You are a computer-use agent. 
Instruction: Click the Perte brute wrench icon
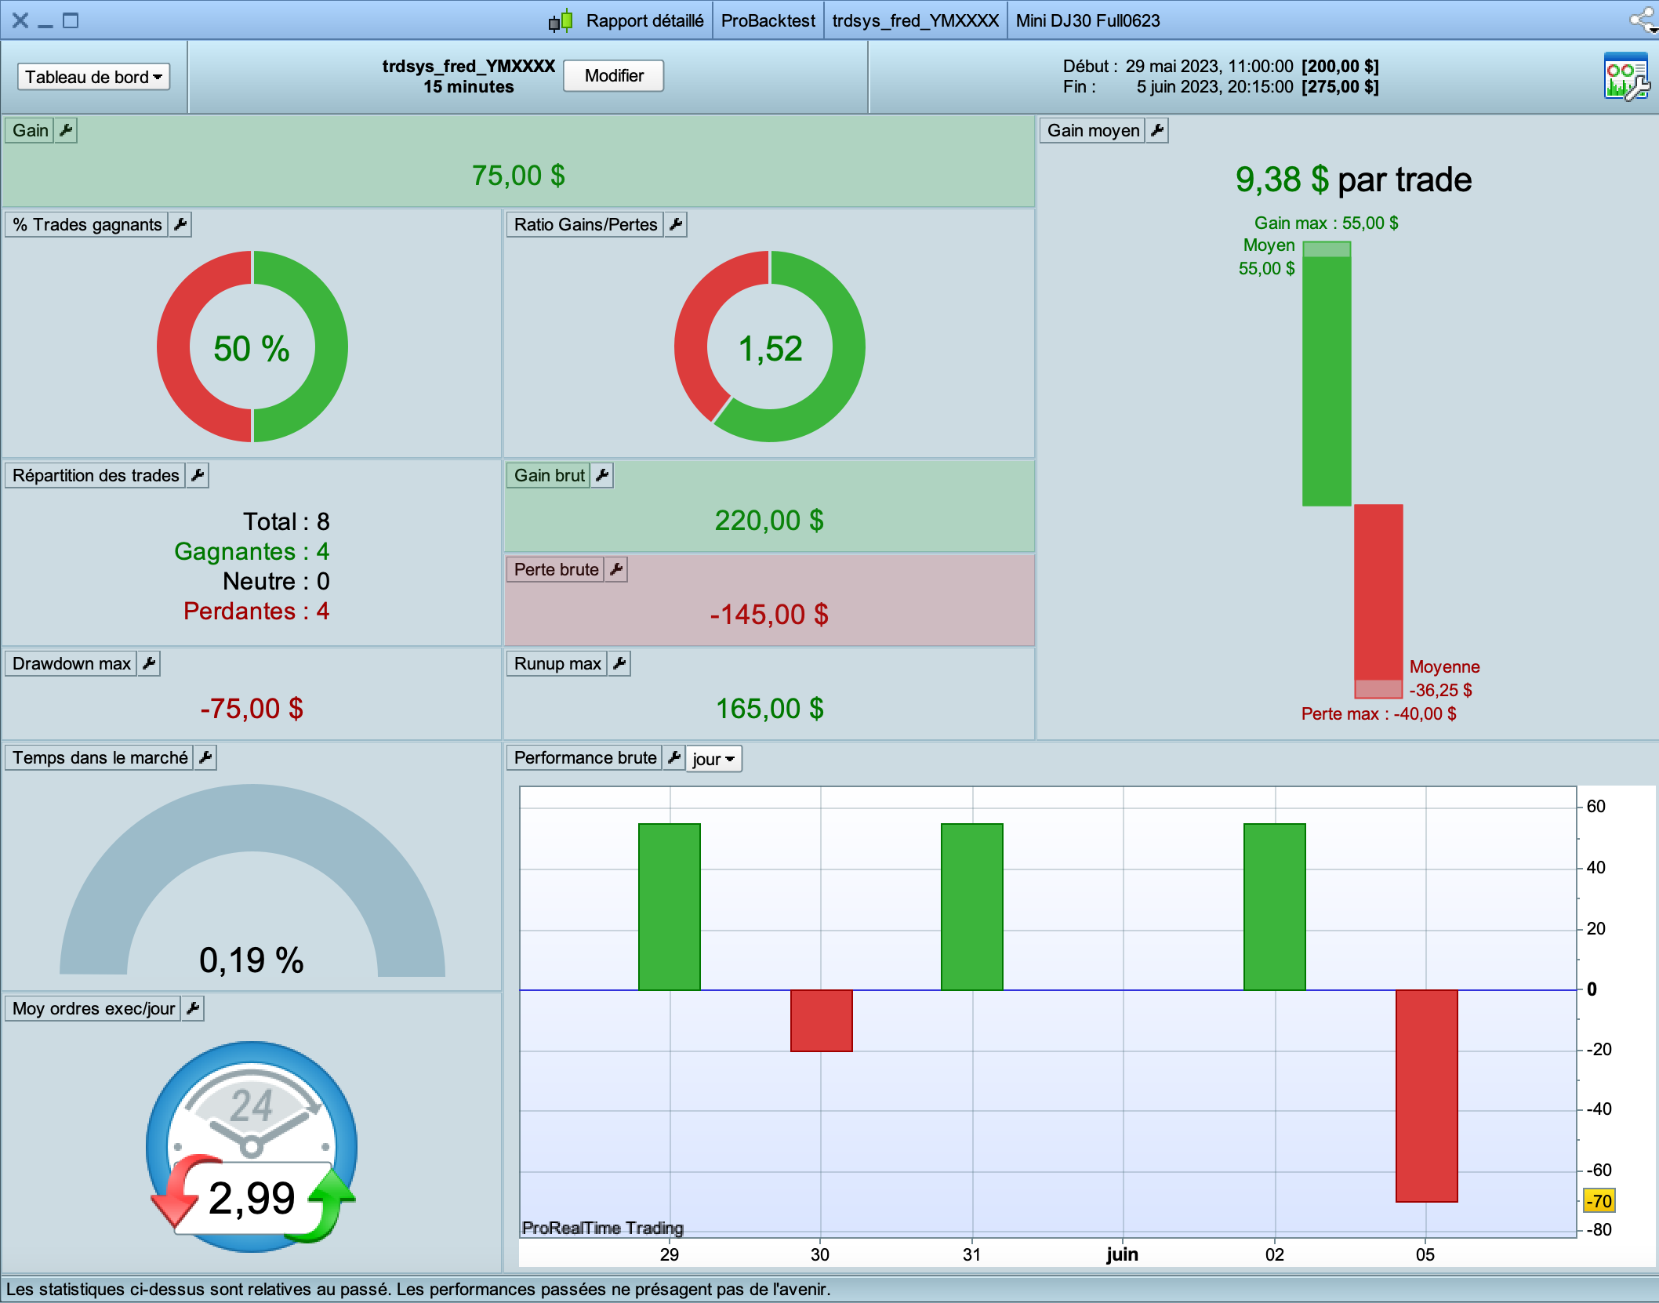617,569
